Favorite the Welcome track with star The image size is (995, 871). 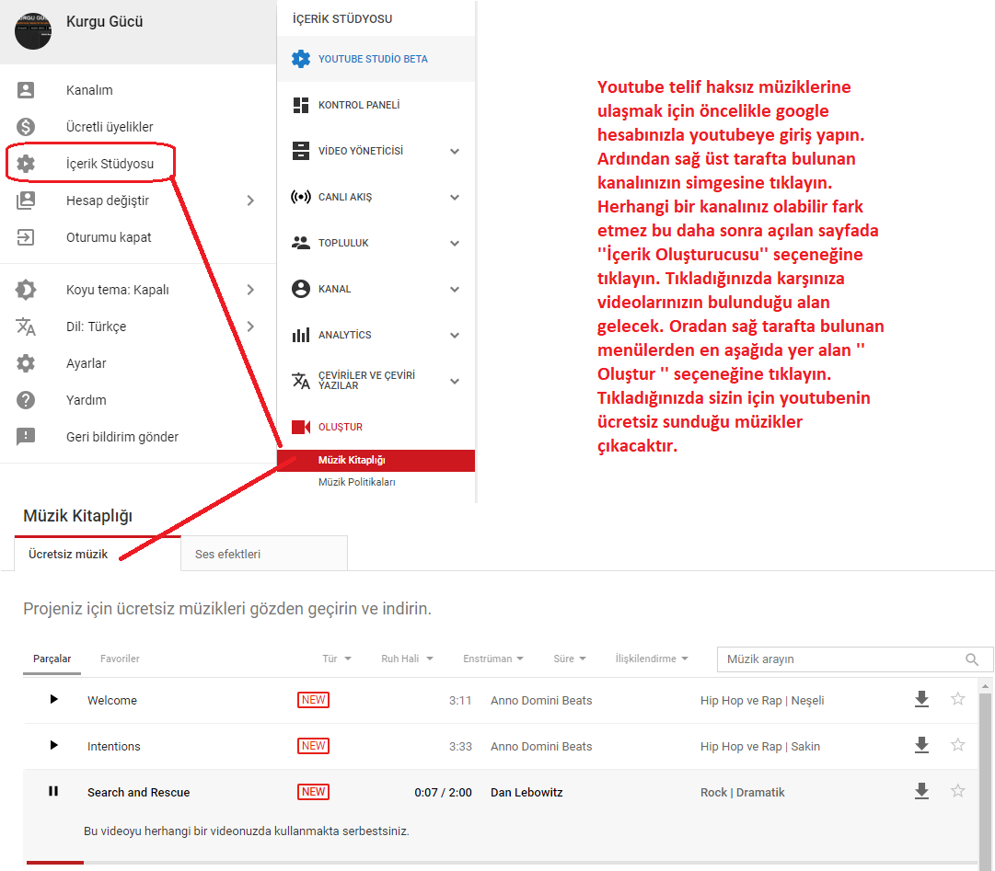957,699
